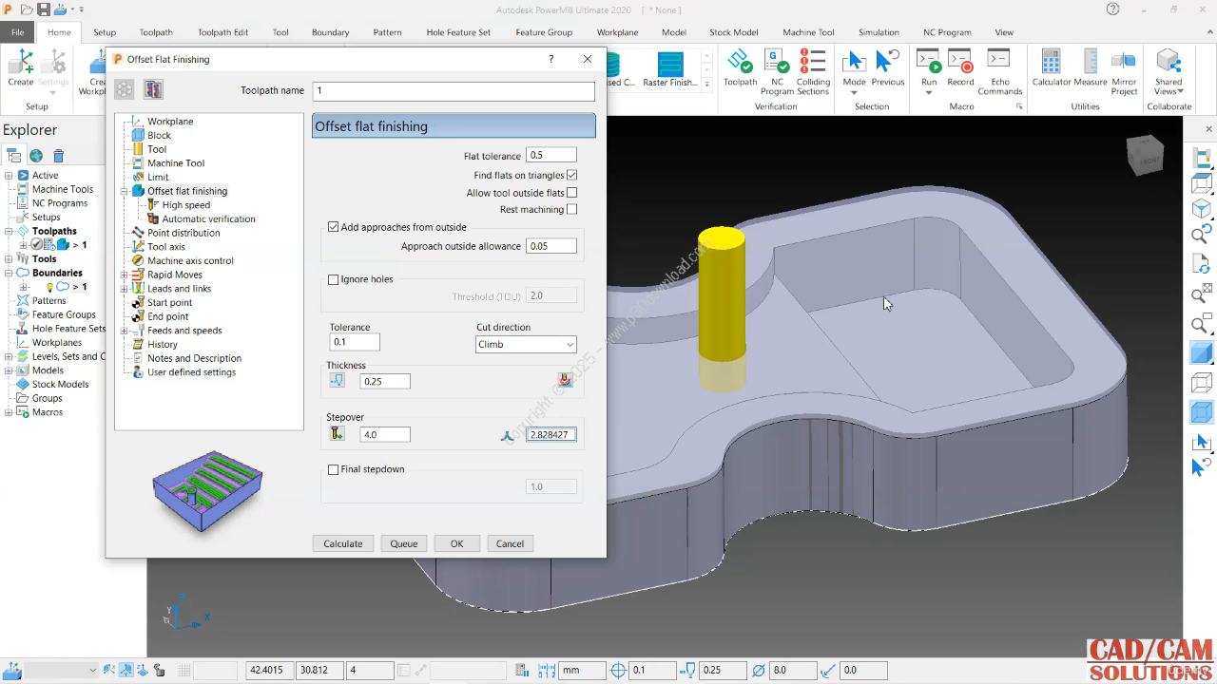
Task: Click the Toolpath name field
Action: [454, 91]
